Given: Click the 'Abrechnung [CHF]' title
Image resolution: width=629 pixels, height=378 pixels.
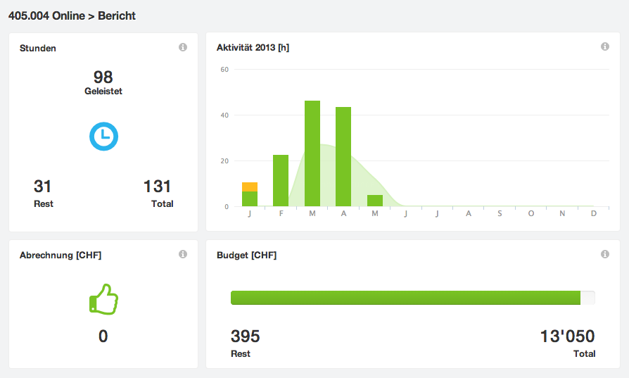Looking at the screenshot, I should (x=61, y=256).
